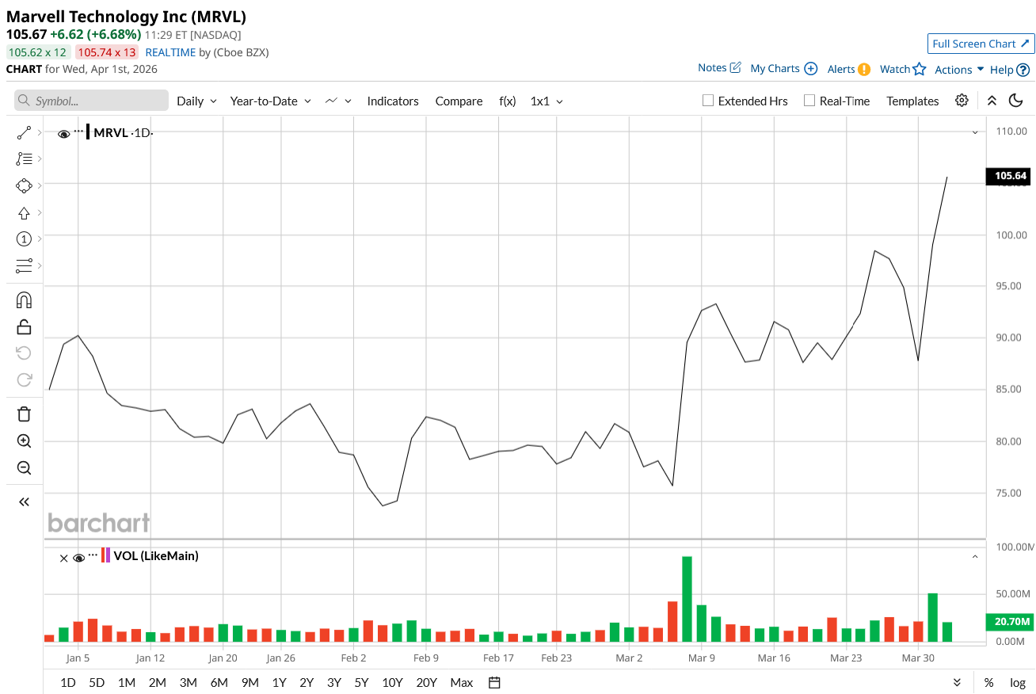This screenshot has width=1036, height=694.
Task: Select the trend line drawing tool
Action: point(24,133)
